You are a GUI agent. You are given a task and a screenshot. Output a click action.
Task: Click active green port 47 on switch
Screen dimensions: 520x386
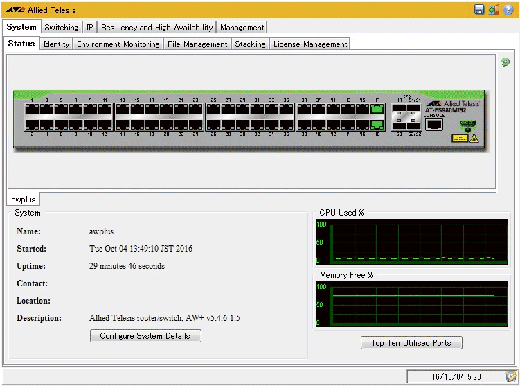click(377, 109)
